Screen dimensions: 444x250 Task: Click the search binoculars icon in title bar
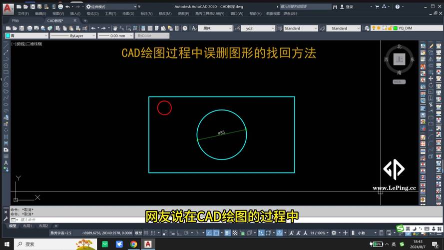tap(335, 6)
